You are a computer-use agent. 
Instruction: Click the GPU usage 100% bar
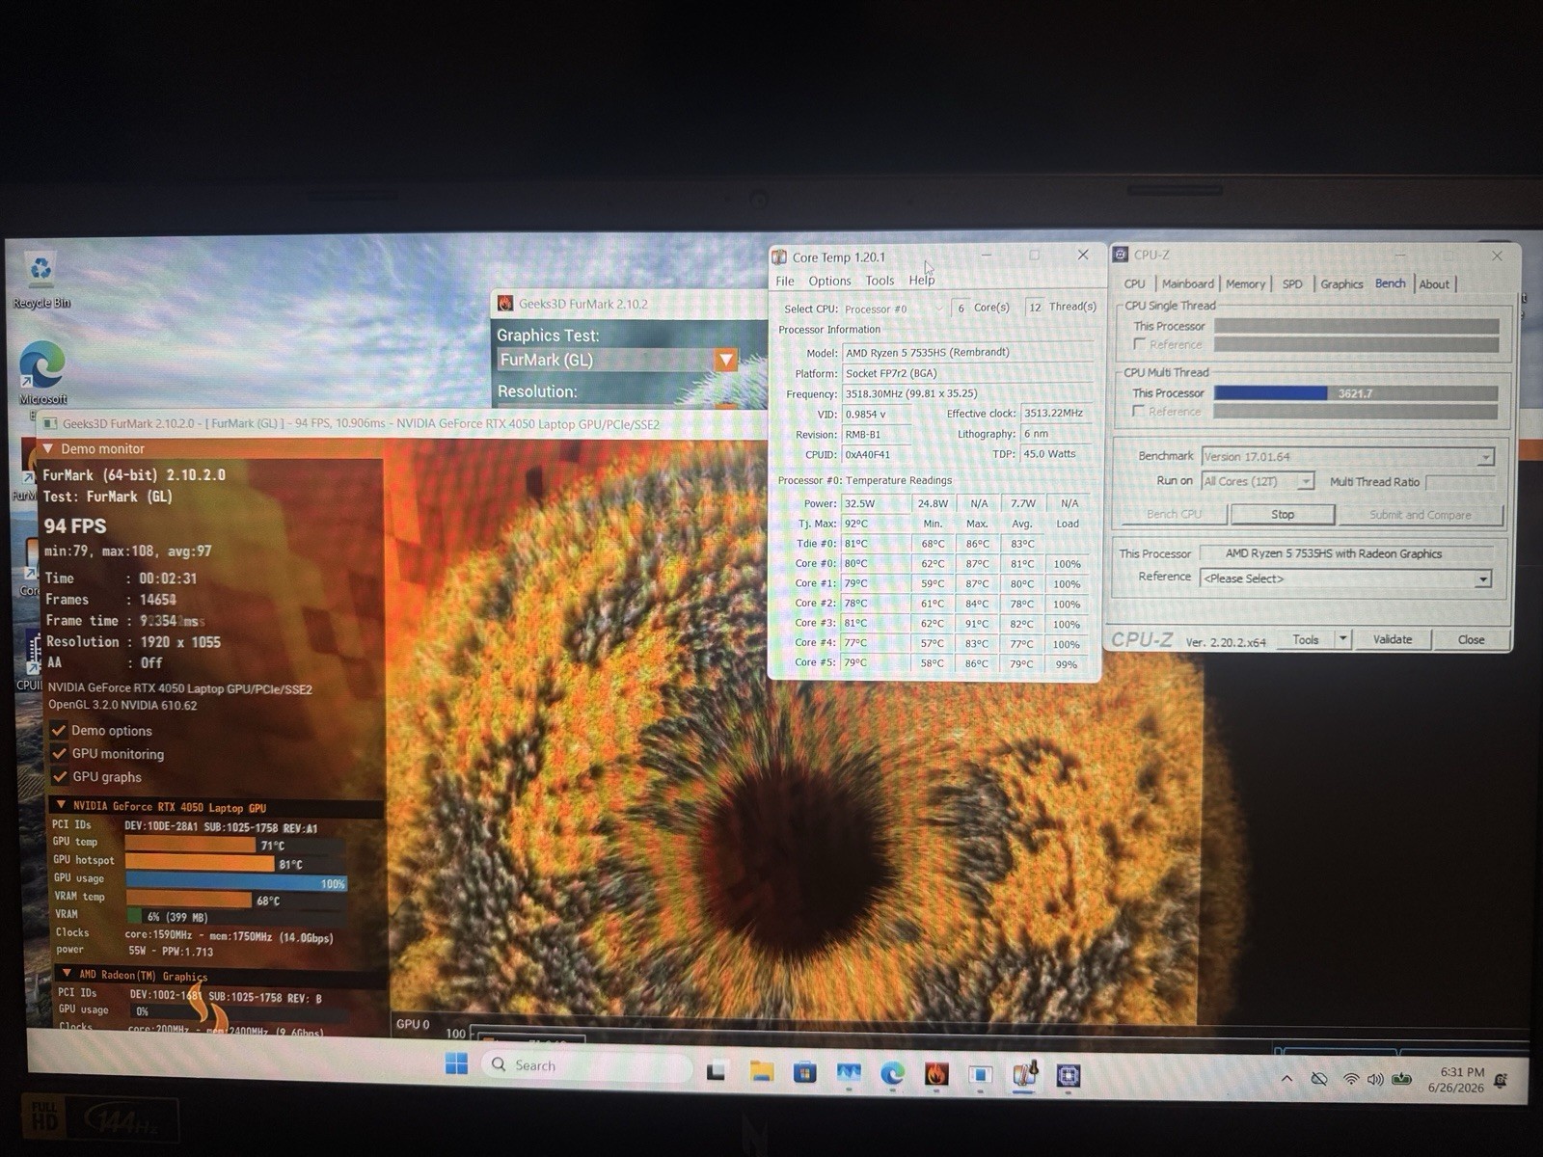(236, 883)
